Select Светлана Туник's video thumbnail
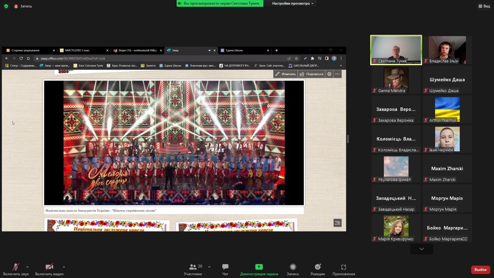Viewport: 494px width, 278px height. click(x=396, y=50)
